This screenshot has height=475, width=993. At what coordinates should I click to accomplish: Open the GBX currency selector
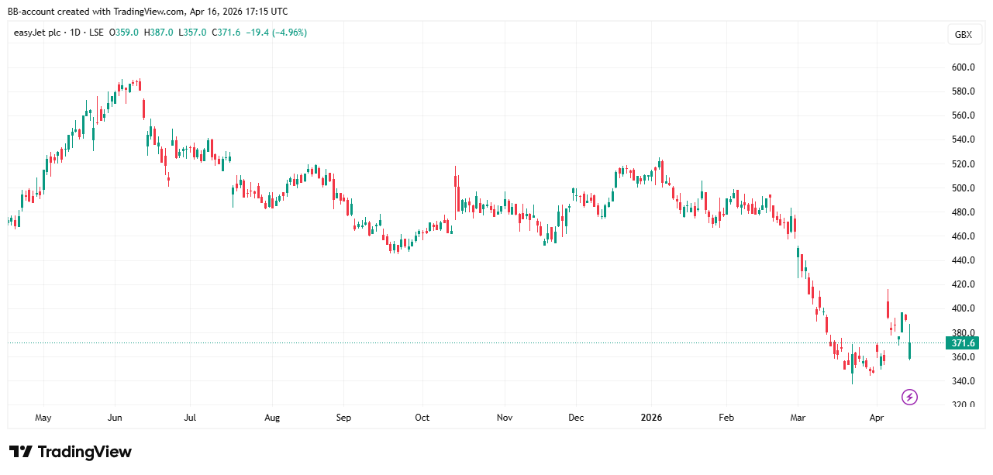click(x=963, y=35)
